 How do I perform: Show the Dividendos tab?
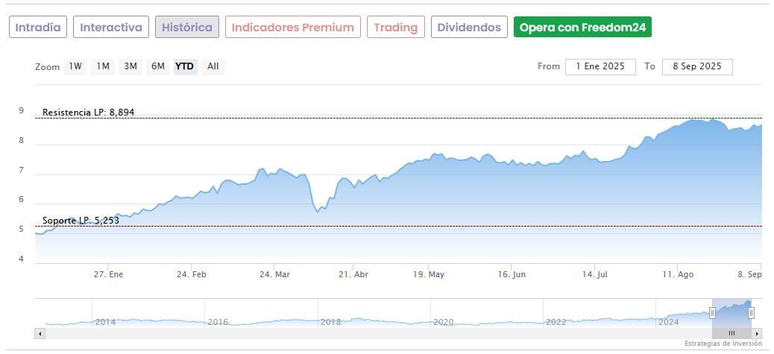[x=469, y=28]
